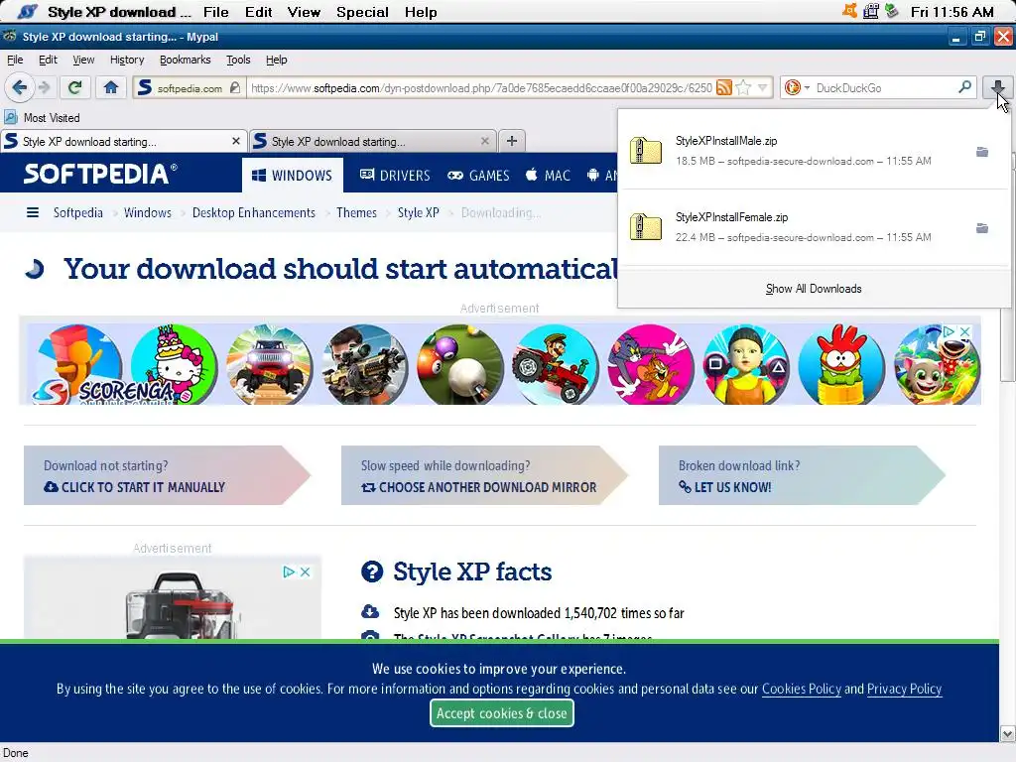Open the hamburger menu in breadcrumb bar
Screen dimensions: 1016x762
33,212
